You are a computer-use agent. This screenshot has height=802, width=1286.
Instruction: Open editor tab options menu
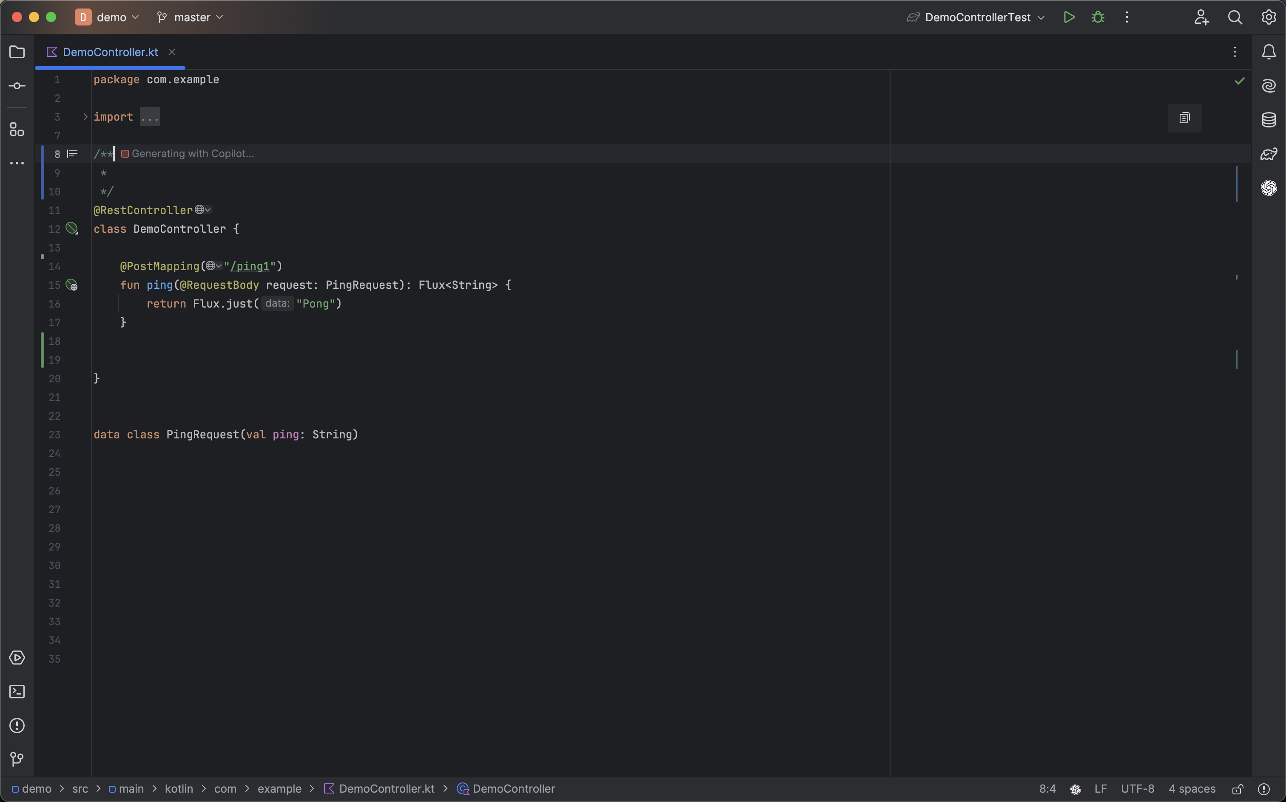pyautogui.click(x=1235, y=52)
